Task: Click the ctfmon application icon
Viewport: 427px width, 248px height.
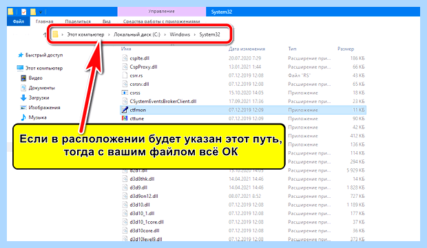Action: pyautogui.click(x=125, y=110)
